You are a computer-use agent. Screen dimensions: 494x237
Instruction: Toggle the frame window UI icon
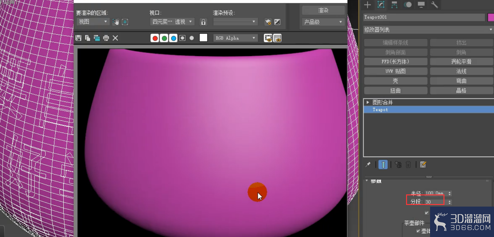277,38
